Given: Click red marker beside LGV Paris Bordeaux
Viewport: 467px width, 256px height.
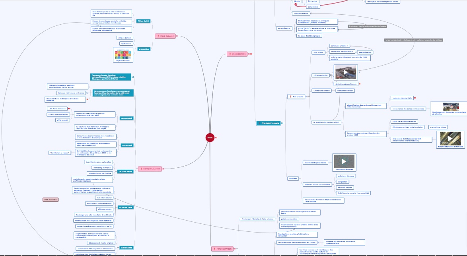Looking at the screenshot, I should (69, 109).
